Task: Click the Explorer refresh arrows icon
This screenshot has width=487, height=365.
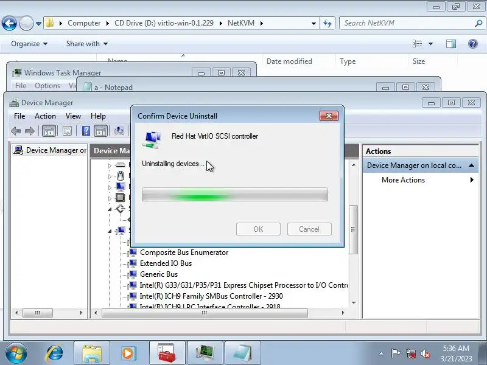Action: [328, 23]
